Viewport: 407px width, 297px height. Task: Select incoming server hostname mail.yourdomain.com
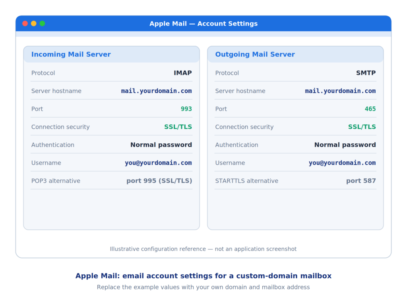coord(156,91)
